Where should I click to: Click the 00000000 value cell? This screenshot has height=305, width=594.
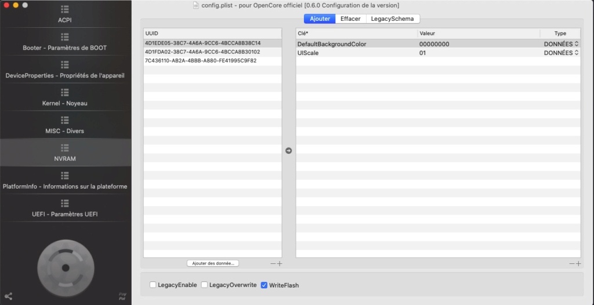[479, 44]
